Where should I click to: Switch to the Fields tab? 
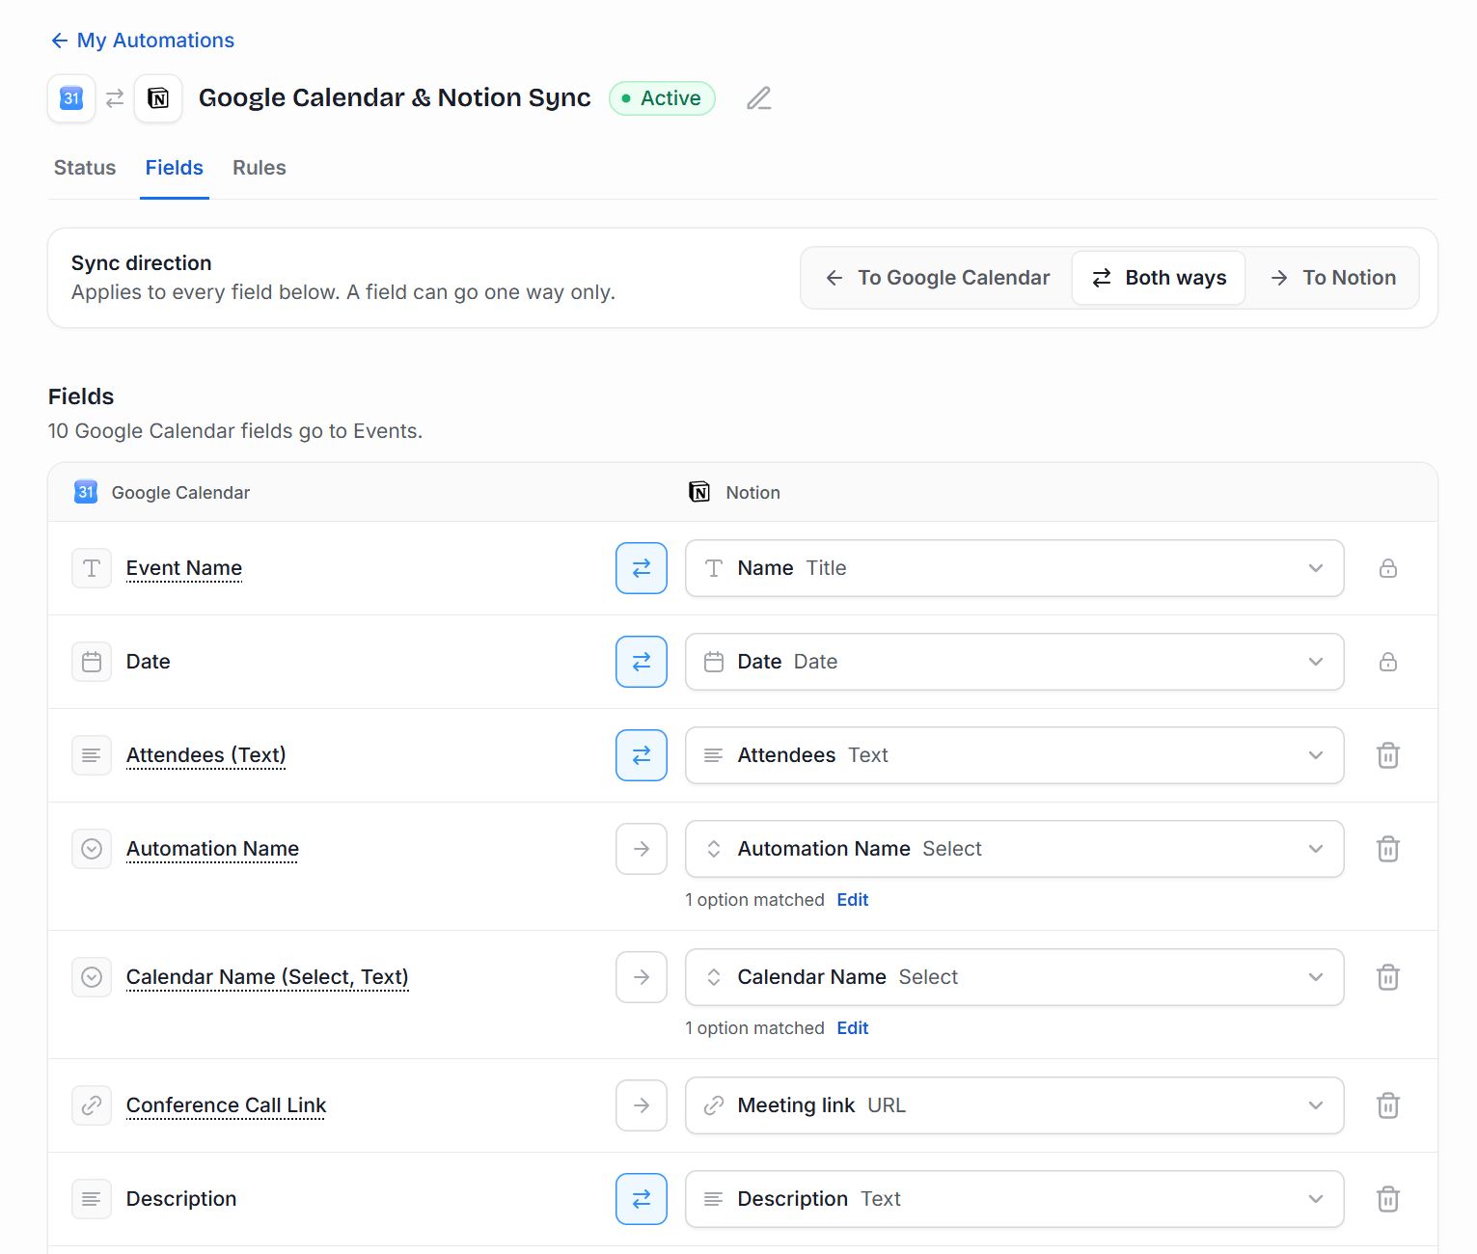pyautogui.click(x=175, y=168)
